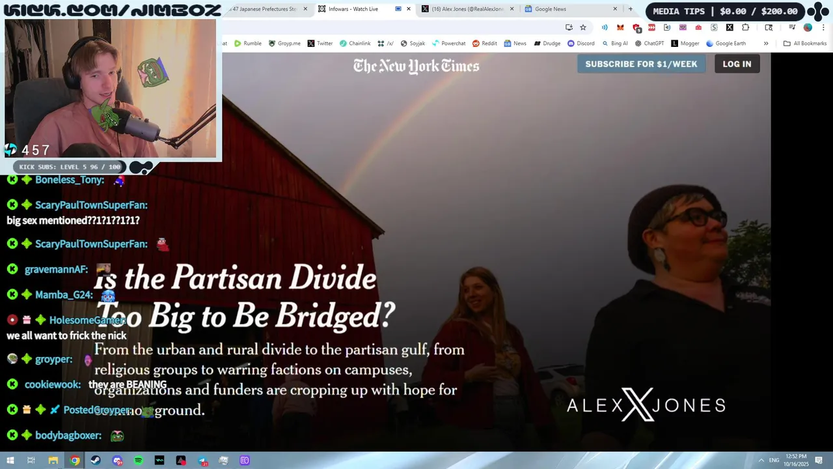This screenshot has height=469, width=833.
Task: Open the Bing AI bookmark
Action: coord(615,44)
